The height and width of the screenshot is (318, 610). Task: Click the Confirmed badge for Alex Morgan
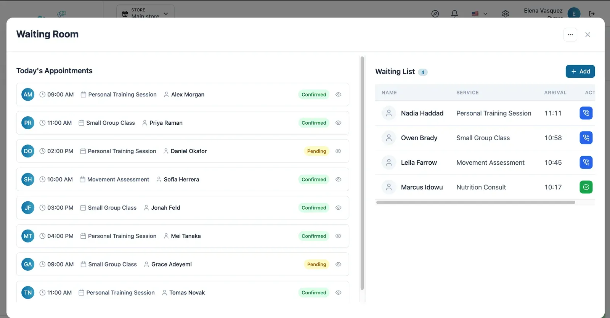pyautogui.click(x=314, y=95)
